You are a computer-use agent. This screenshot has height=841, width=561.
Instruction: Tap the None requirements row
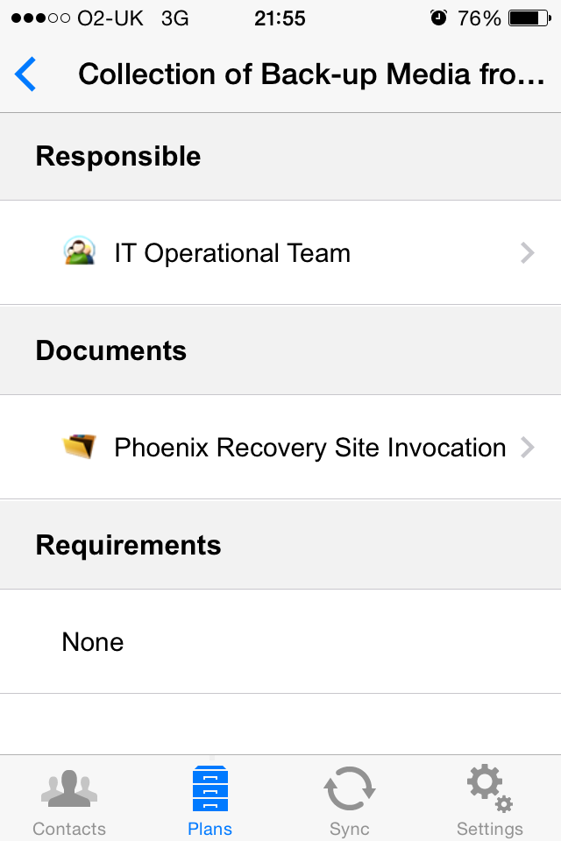[280, 641]
